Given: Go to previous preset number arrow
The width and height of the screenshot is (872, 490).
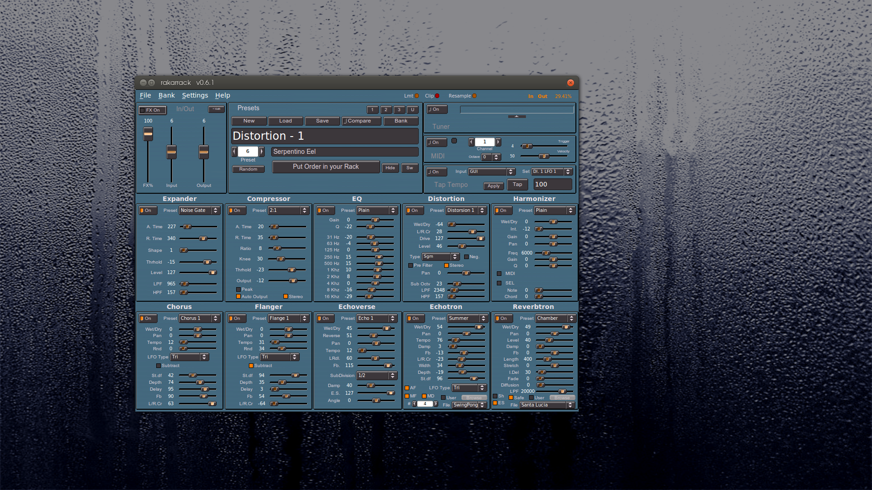Looking at the screenshot, I should (234, 151).
